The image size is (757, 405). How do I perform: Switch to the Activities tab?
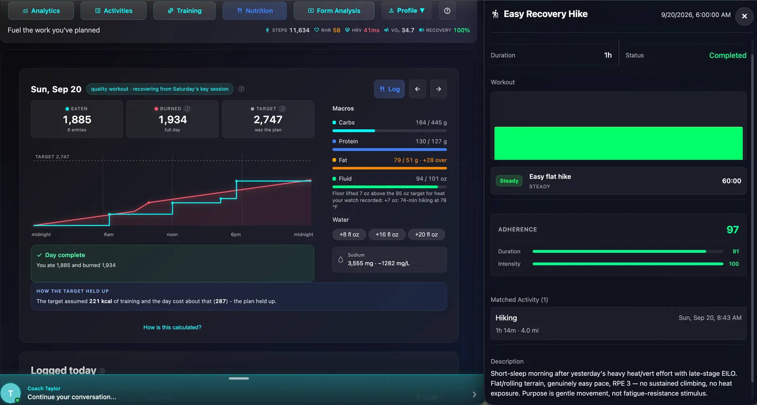pyautogui.click(x=114, y=10)
